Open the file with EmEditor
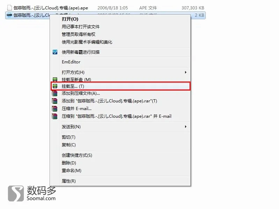The width and height of the screenshot is (279, 209). point(71,62)
